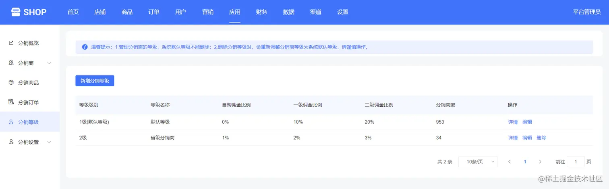Click the 分销订单 document icon in sidebar
The height and width of the screenshot is (189, 609).
(11, 102)
